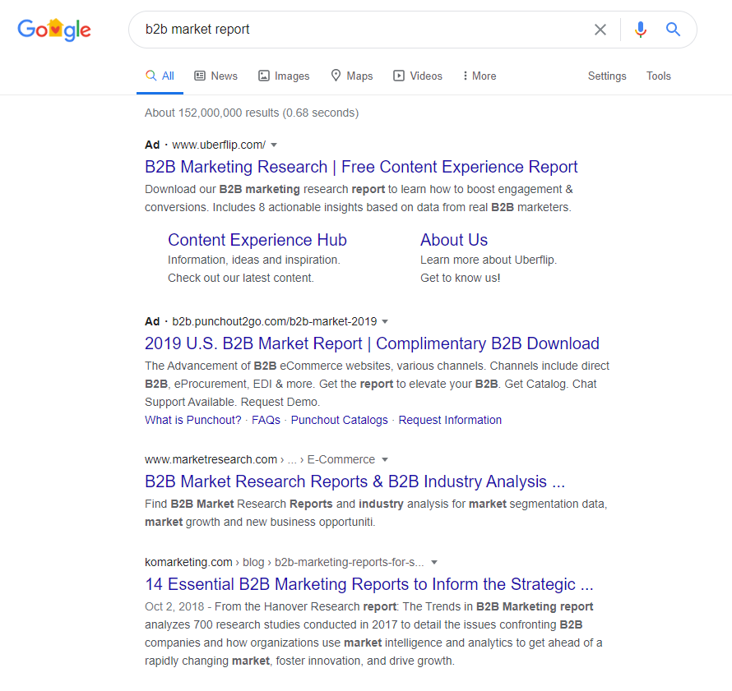Expand dropdown arrow next to www.uberflip.com/
This screenshot has height=691, width=732.
[x=274, y=145]
